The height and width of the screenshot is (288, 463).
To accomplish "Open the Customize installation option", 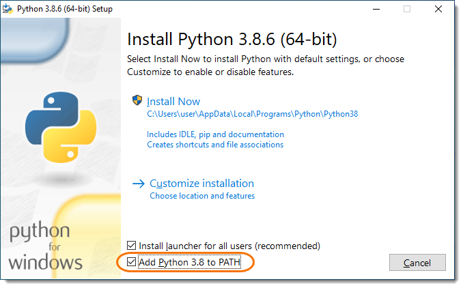I will click(201, 184).
